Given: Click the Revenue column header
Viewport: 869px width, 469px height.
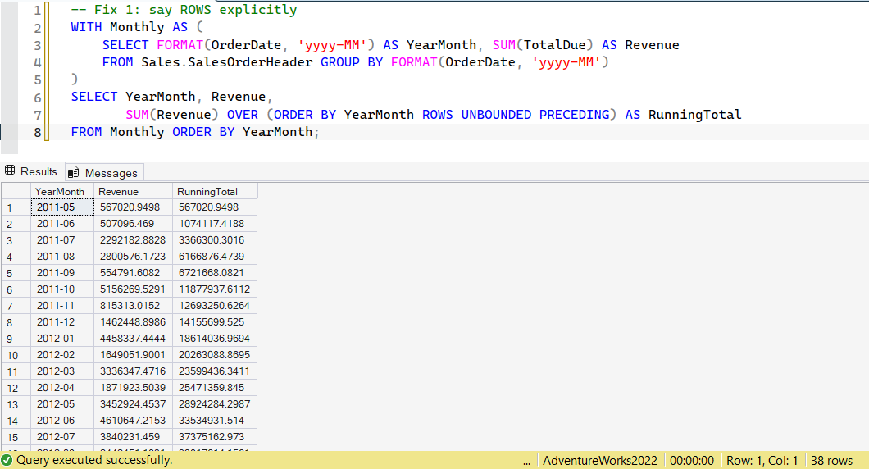Looking at the screenshot, I should coord(133,191).
